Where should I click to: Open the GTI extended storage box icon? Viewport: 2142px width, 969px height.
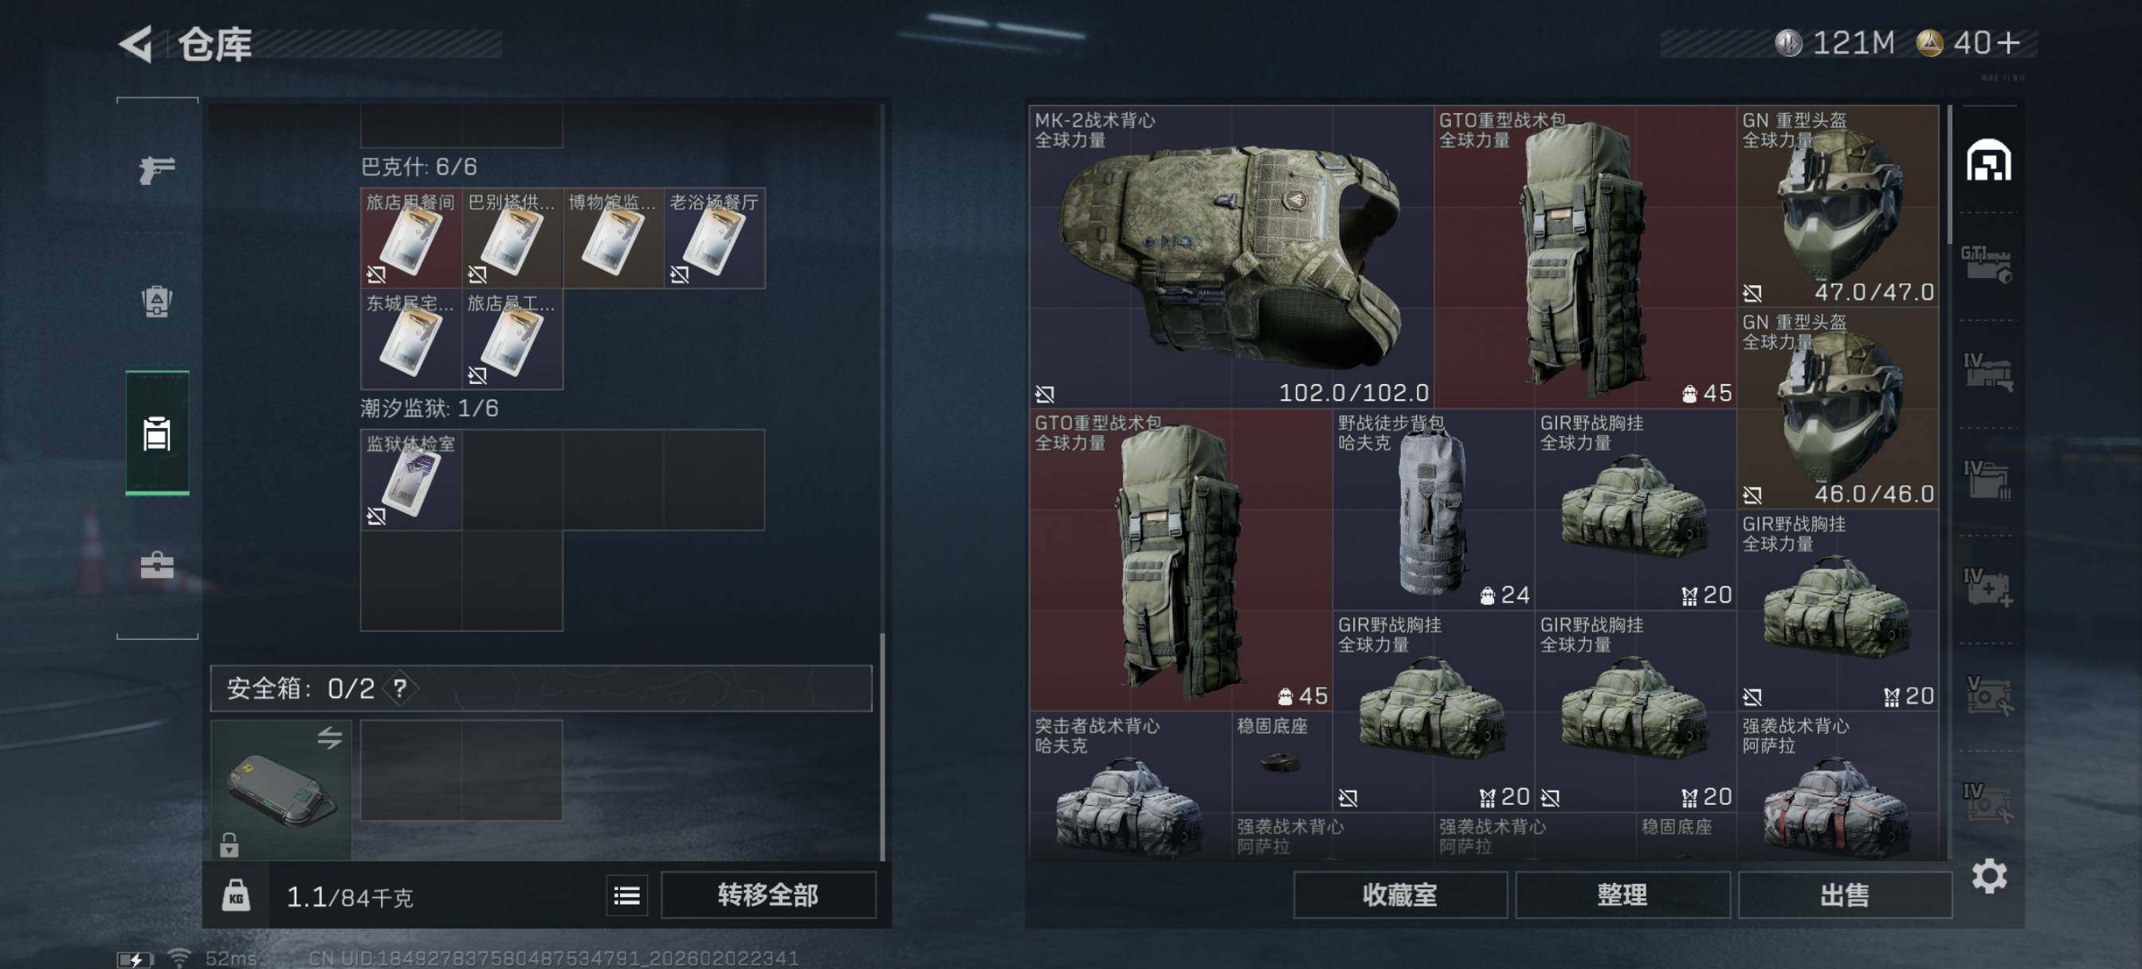click(x=1987, y=264)
